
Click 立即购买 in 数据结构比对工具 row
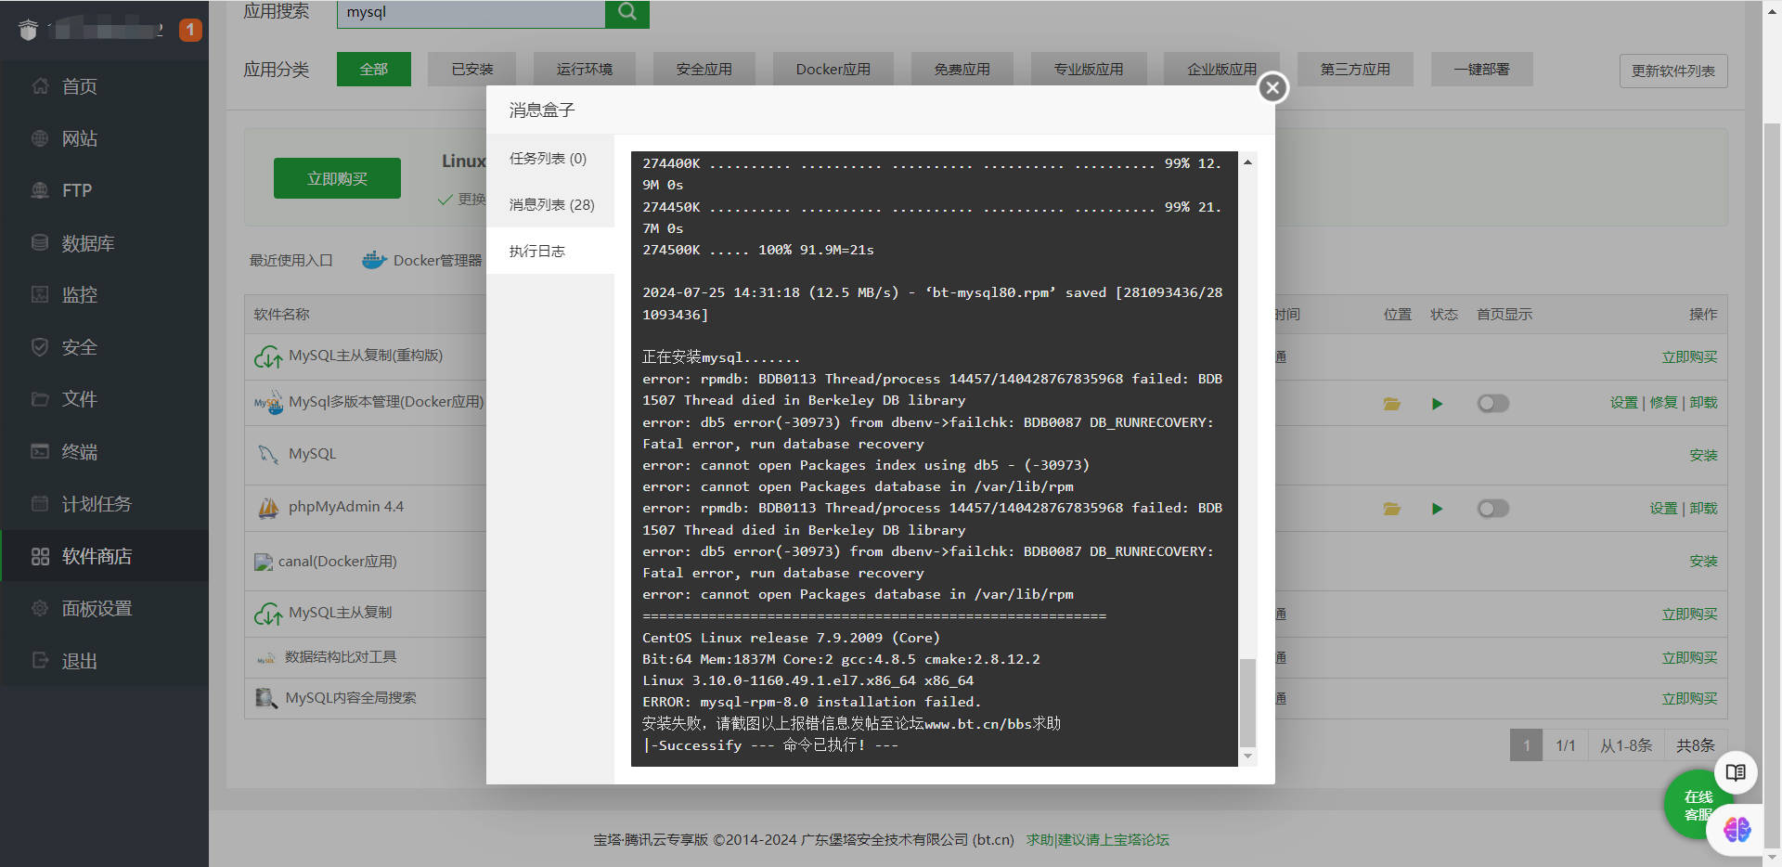pos(1689,658)
